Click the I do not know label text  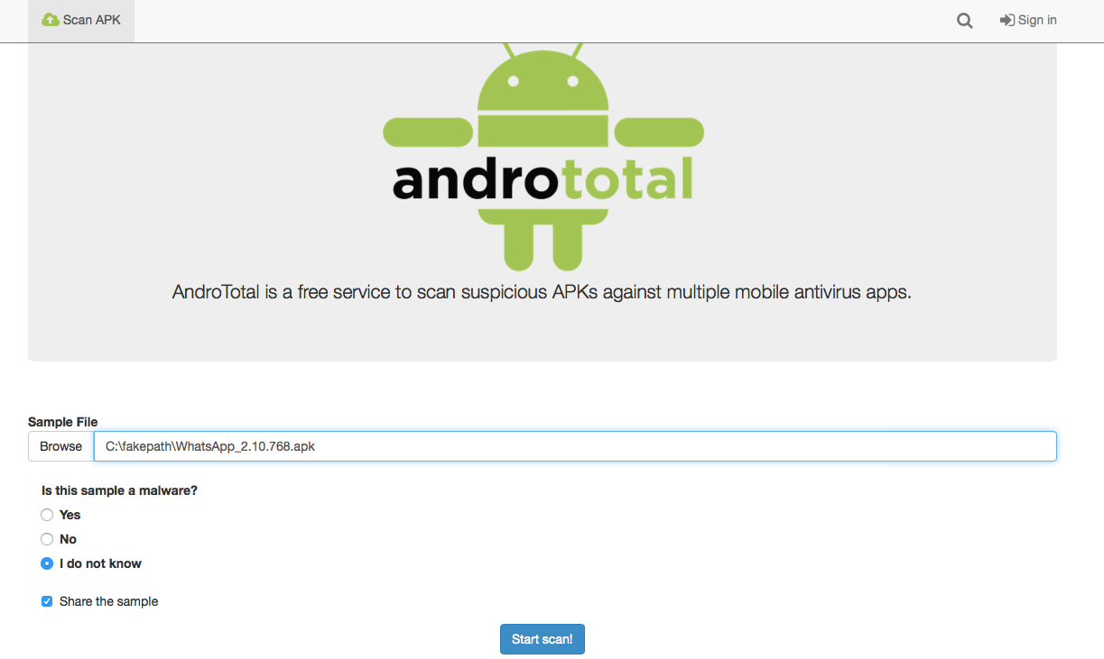(x=100, y=563)
